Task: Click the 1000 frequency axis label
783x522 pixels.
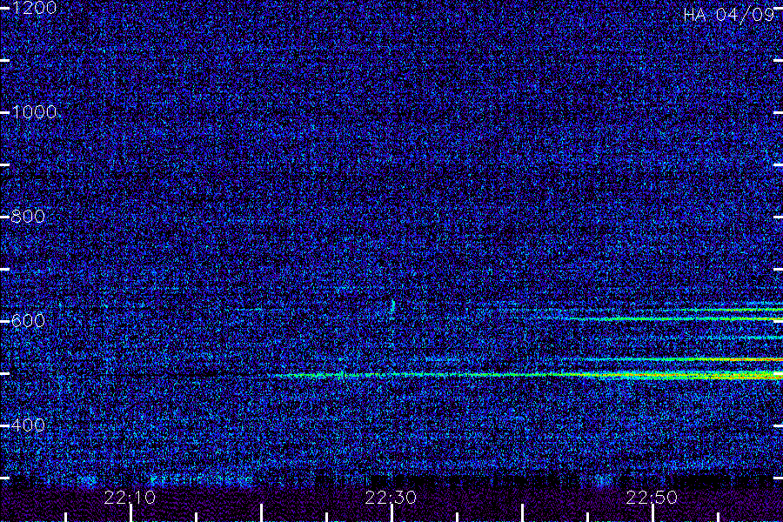Action: point(33,112)
